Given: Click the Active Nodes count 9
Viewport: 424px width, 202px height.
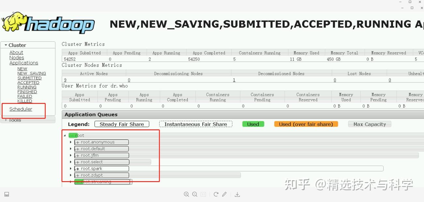Looking at the screenshot, I should pyautogui.click(x=65, y=80).
